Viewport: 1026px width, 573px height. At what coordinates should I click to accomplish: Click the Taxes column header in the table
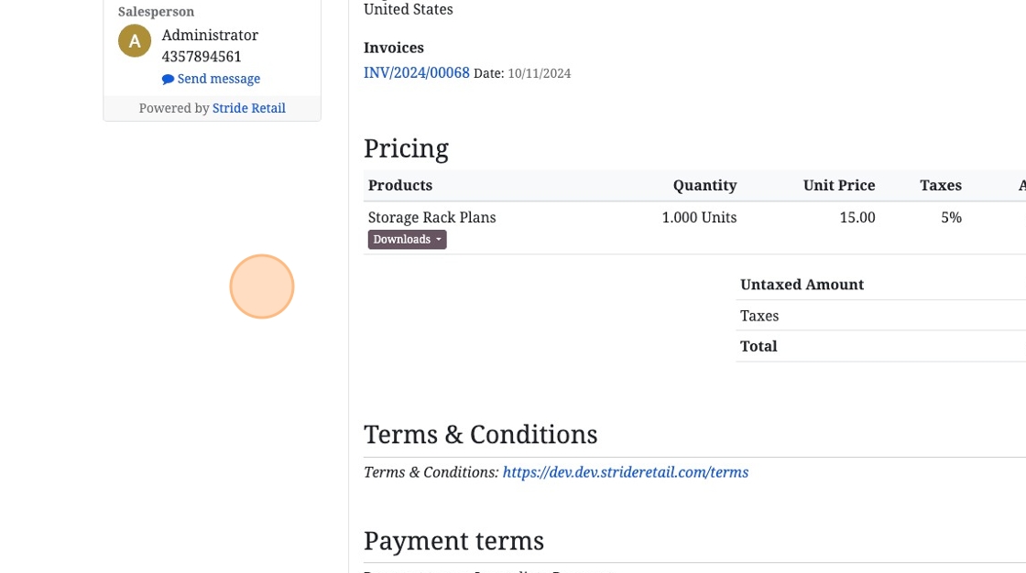click(941, 185)
